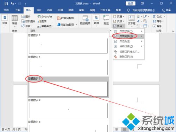Open the 页面底端(B) submenu
176x132 pixels.
point(128,36)
